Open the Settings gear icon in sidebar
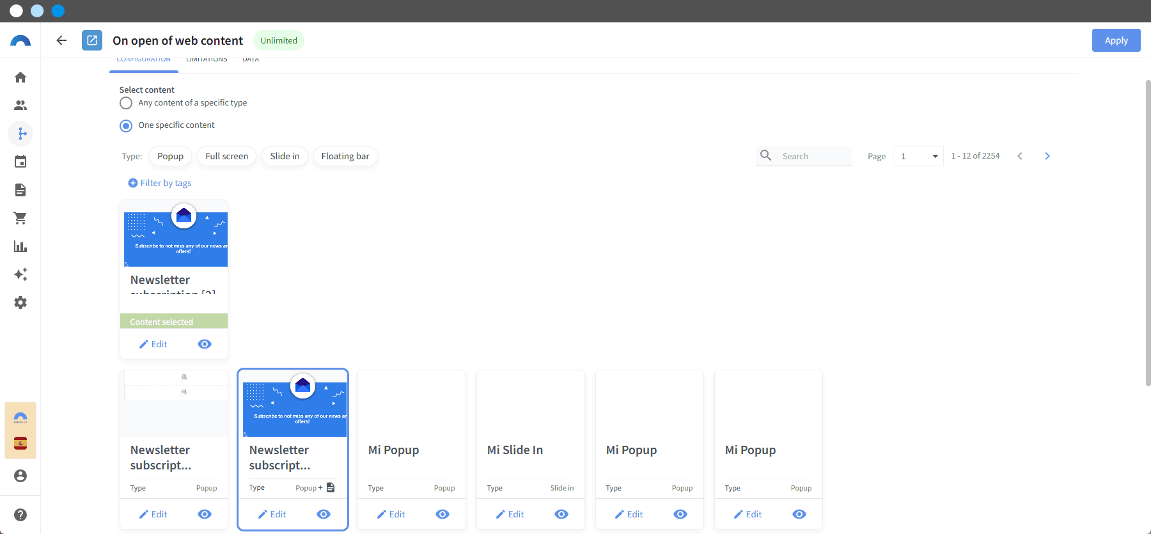The width and height of the screenshot is (1151, 534). [20, 302]
